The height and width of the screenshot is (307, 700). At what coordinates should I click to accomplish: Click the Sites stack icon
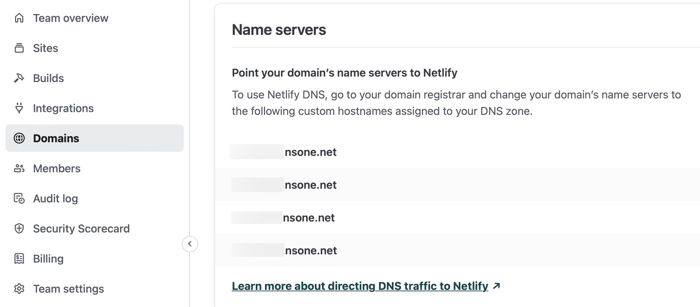(19, 48)
